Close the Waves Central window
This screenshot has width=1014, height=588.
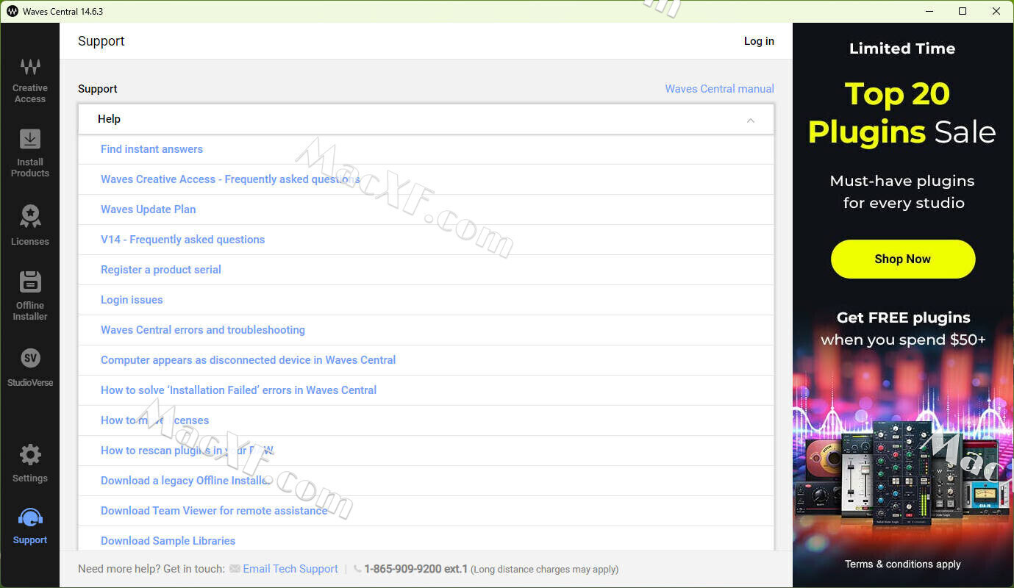click(x=996, y=11)
